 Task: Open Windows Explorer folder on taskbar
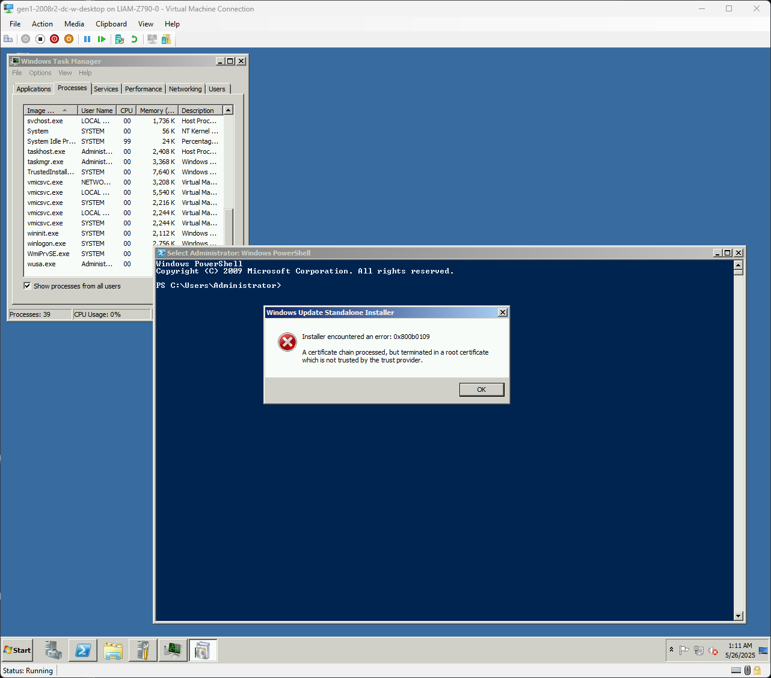113,650
